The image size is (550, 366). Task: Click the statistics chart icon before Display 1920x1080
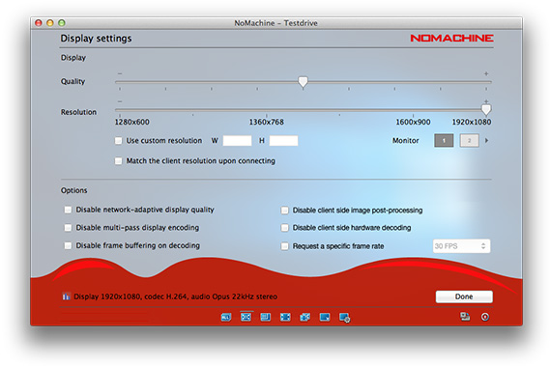pos(67,296)
